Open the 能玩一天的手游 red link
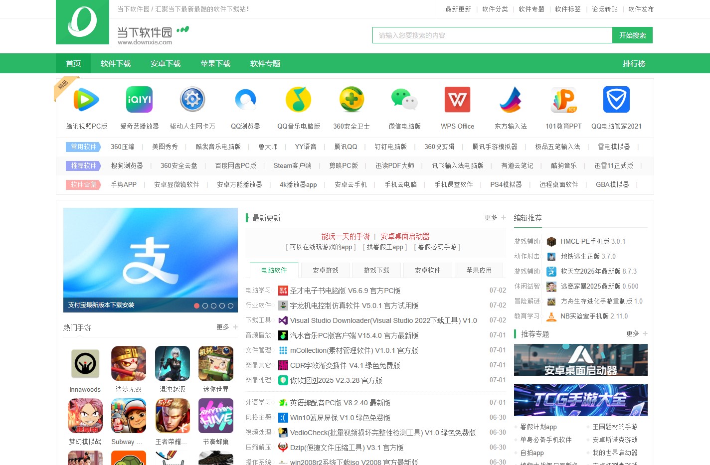Image resolution: width=710 pixels, height=465 pixels. (346, 236)
